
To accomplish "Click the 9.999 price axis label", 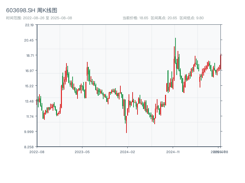I will pyautogui.click(x=29, y=132).
